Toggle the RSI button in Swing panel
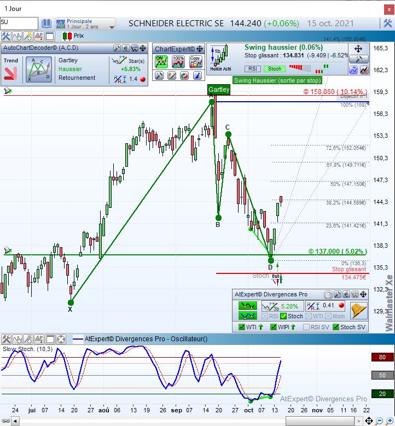The height and width of the screenshot is (426, 395). pyautogui.click(x=253, y=69)
